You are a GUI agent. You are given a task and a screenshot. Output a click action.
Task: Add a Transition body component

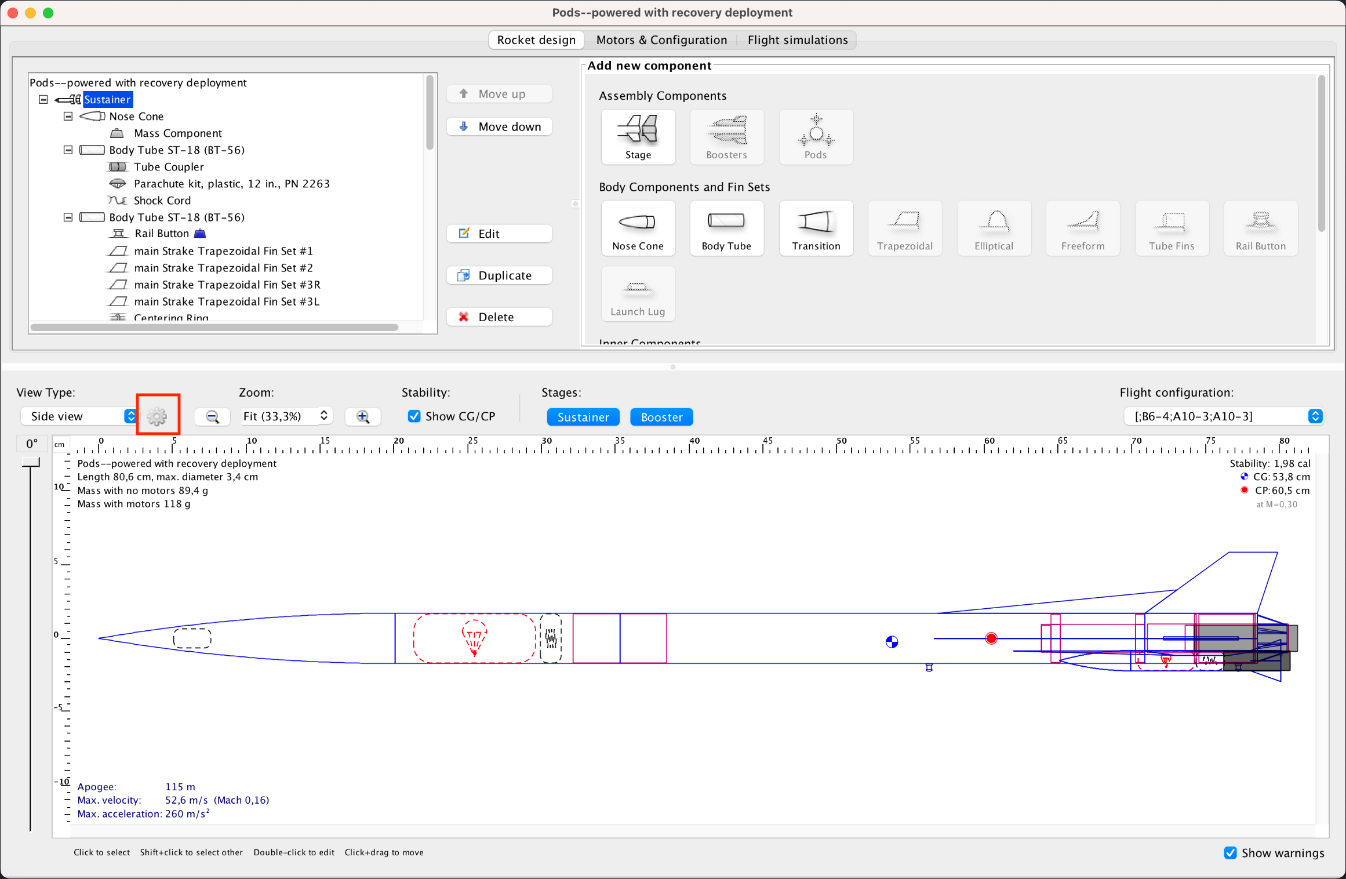point(816,228)
